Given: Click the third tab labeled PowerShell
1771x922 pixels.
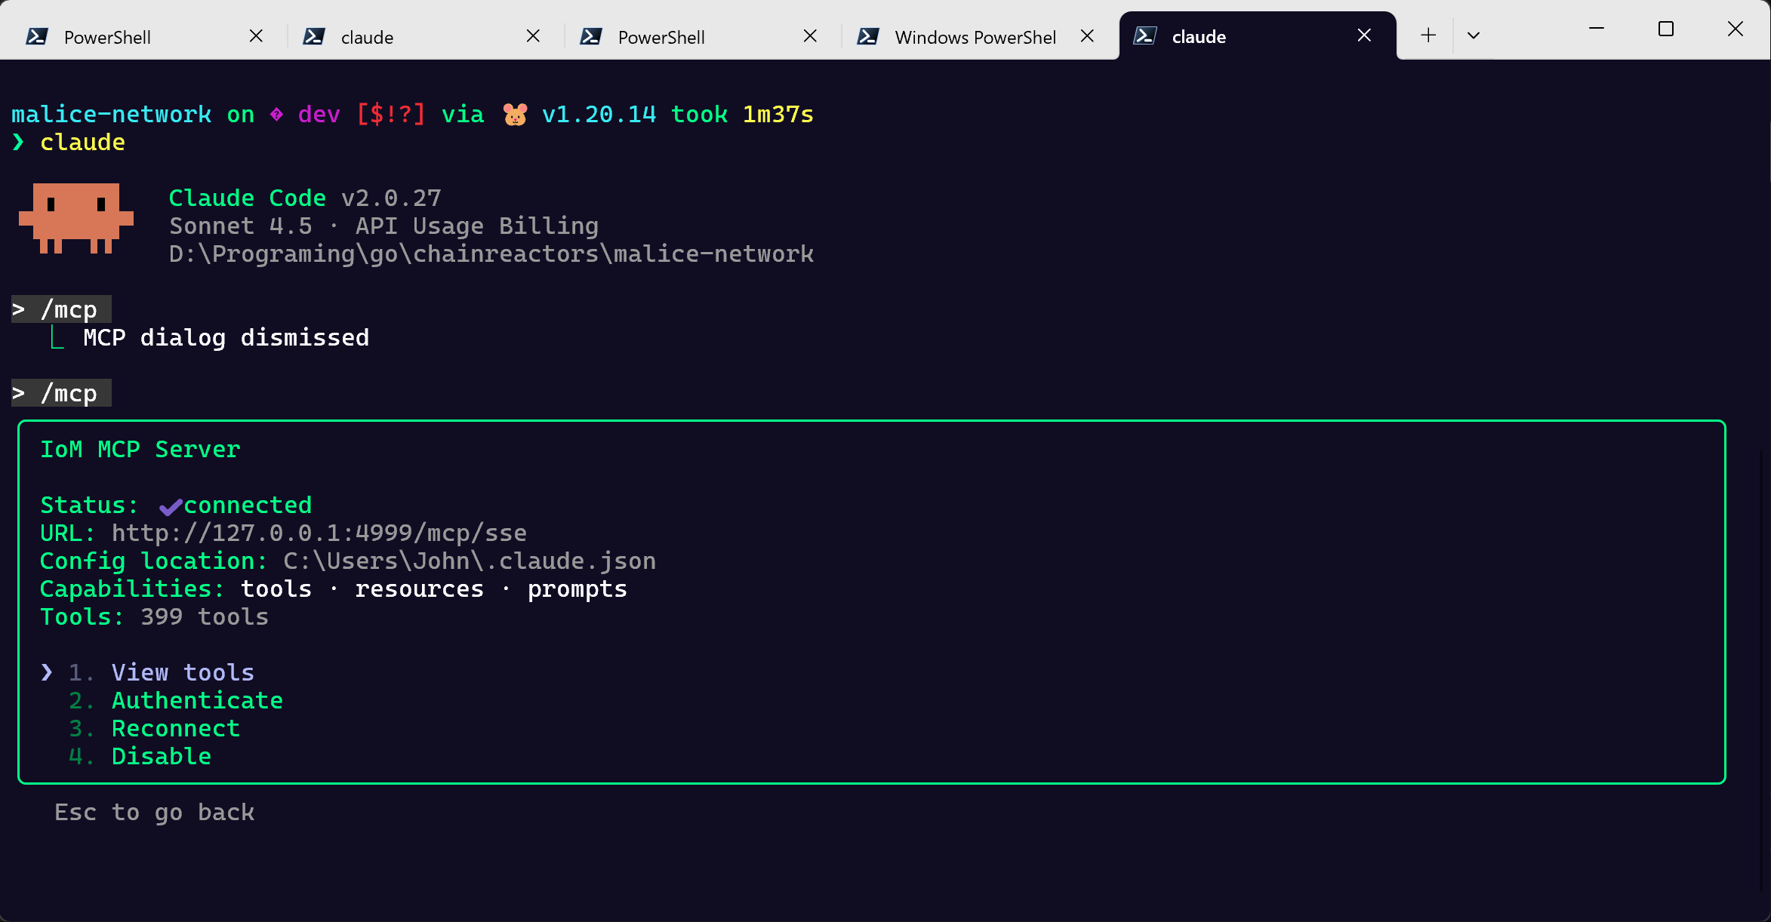Looking at the screenshot, I should coord(661,37).
